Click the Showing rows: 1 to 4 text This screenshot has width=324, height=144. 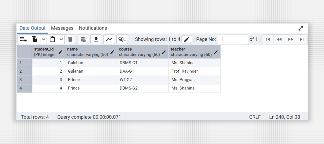click(157, 39)
